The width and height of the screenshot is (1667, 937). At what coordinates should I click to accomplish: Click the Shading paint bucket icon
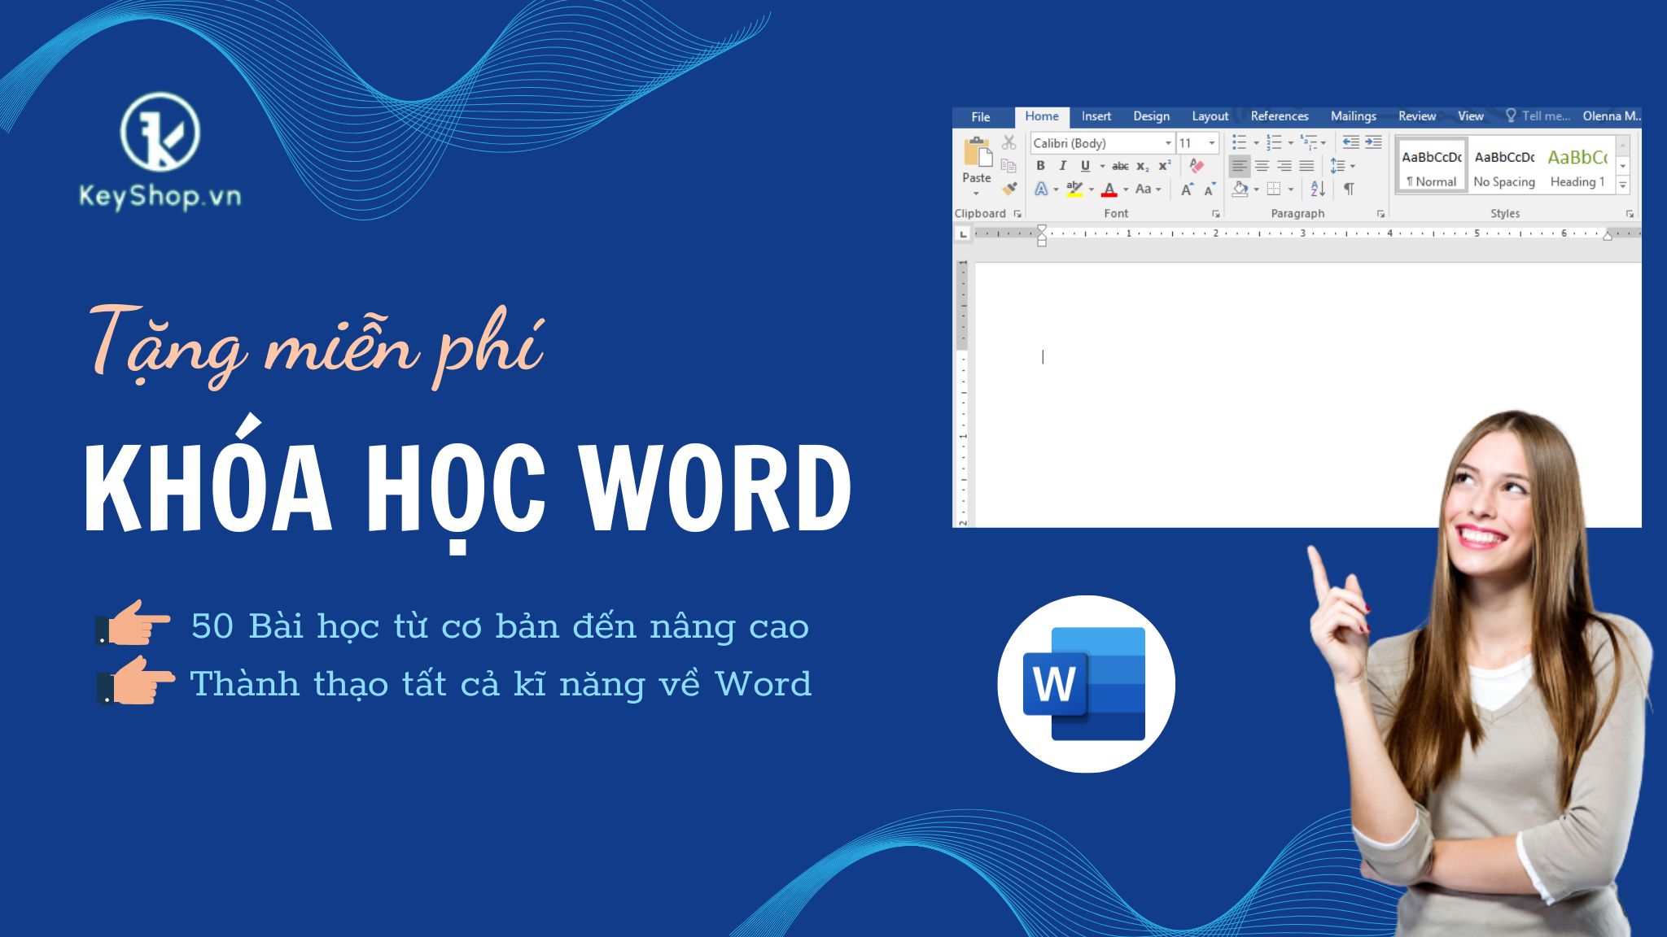tap(1240, 189)
